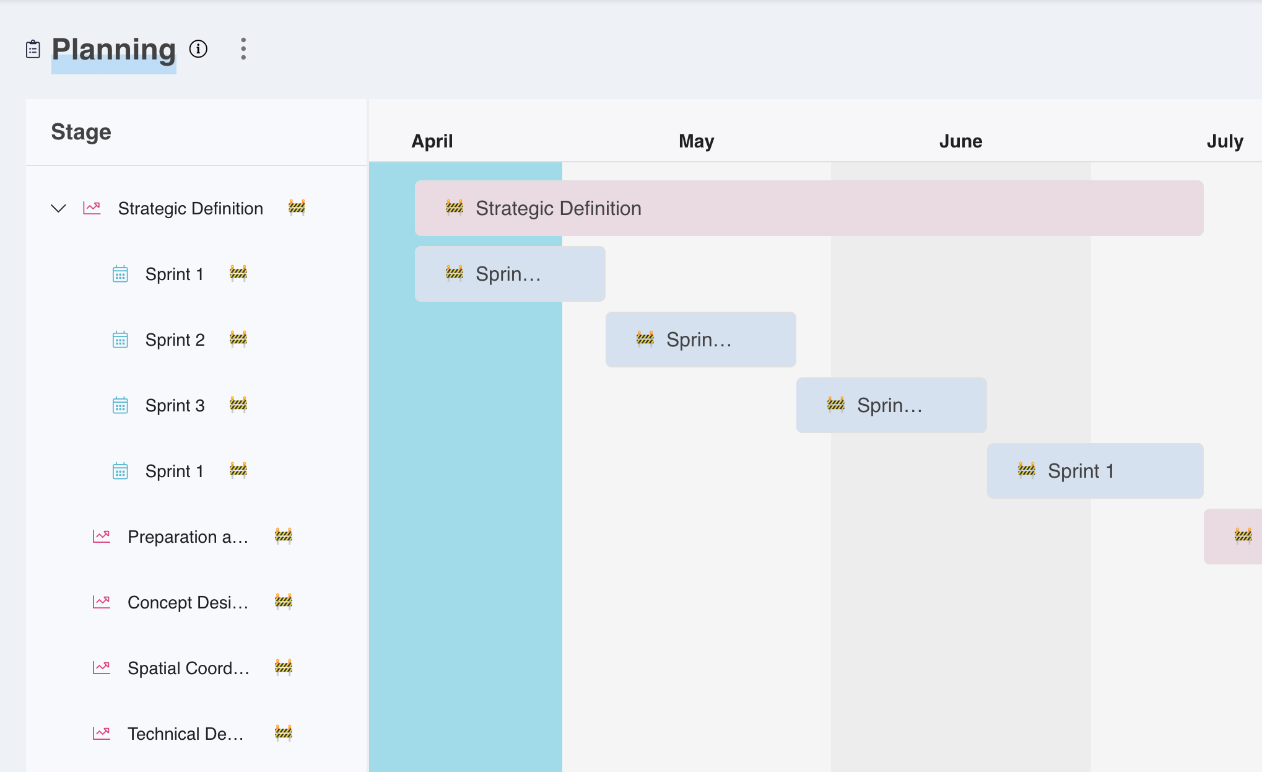Click chart icon of Concept Design stage
Image resolution: width=1262 pixels, height=772 pixels.
(x=102, y=602)
